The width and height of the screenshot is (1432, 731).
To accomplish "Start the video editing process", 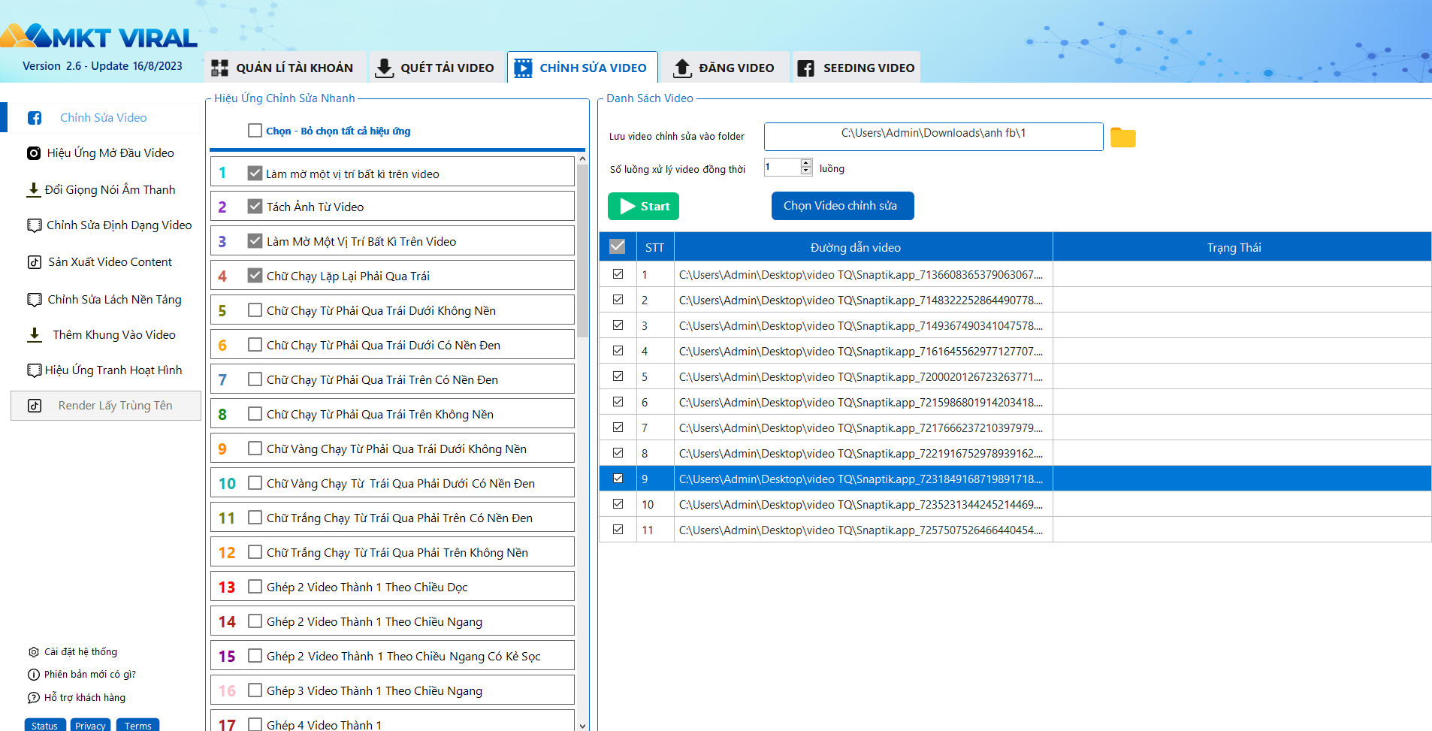I will [x=643, y=206].
